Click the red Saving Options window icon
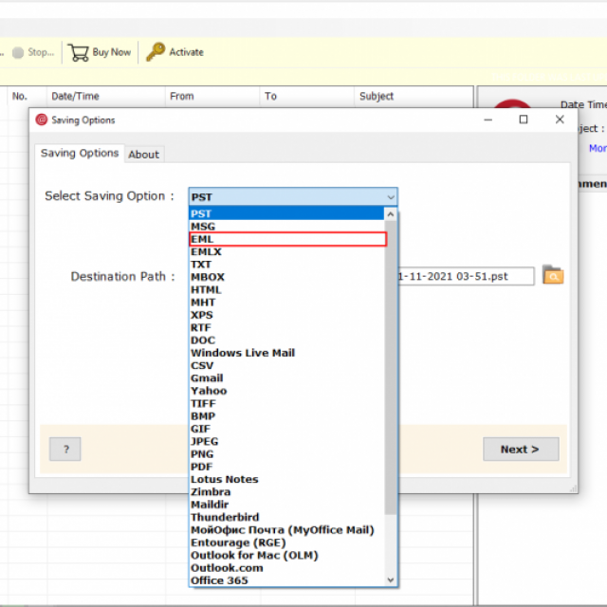The height and width of the screenshot is (607, 607). click(42, 120)
